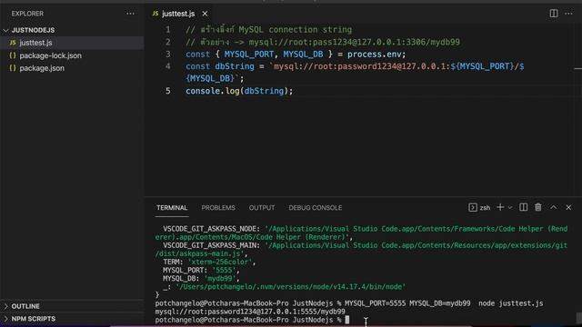This screenshot has width=582, height=327.
Task: Split the terminal panel
Action: (524, 207)
